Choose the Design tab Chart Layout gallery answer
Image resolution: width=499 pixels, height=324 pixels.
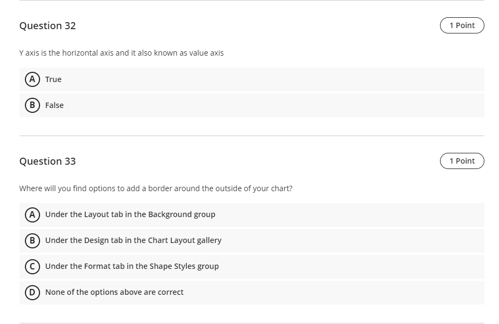point(133,240)
